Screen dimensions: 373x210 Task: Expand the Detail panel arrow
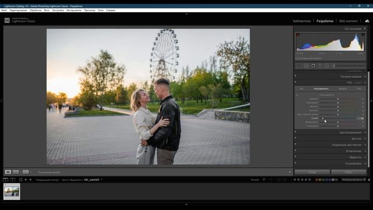click(365, 139)
